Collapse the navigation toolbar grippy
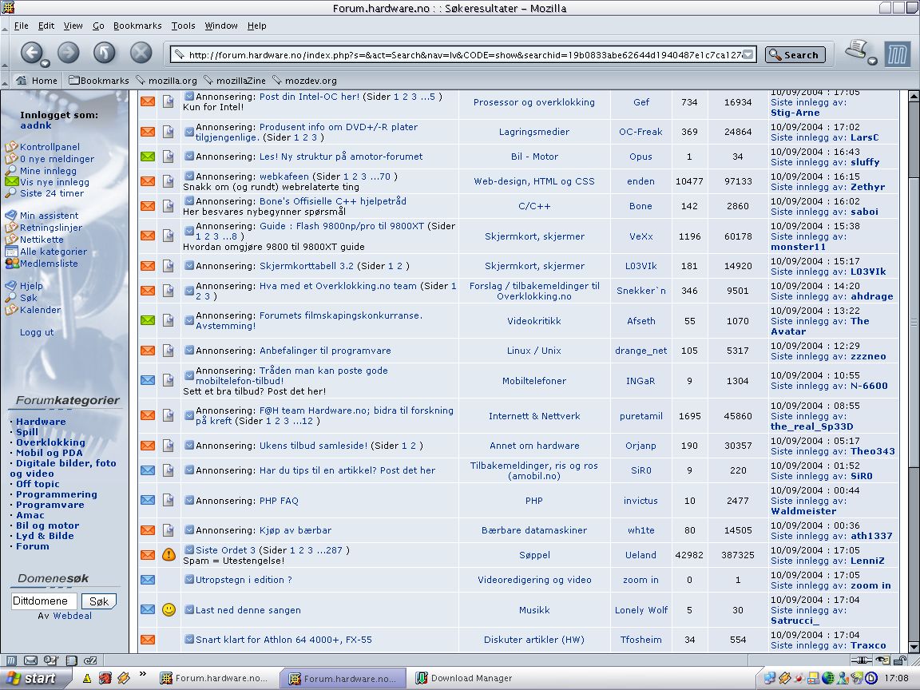This screenshot has width=920, height=690. [5, 53]
